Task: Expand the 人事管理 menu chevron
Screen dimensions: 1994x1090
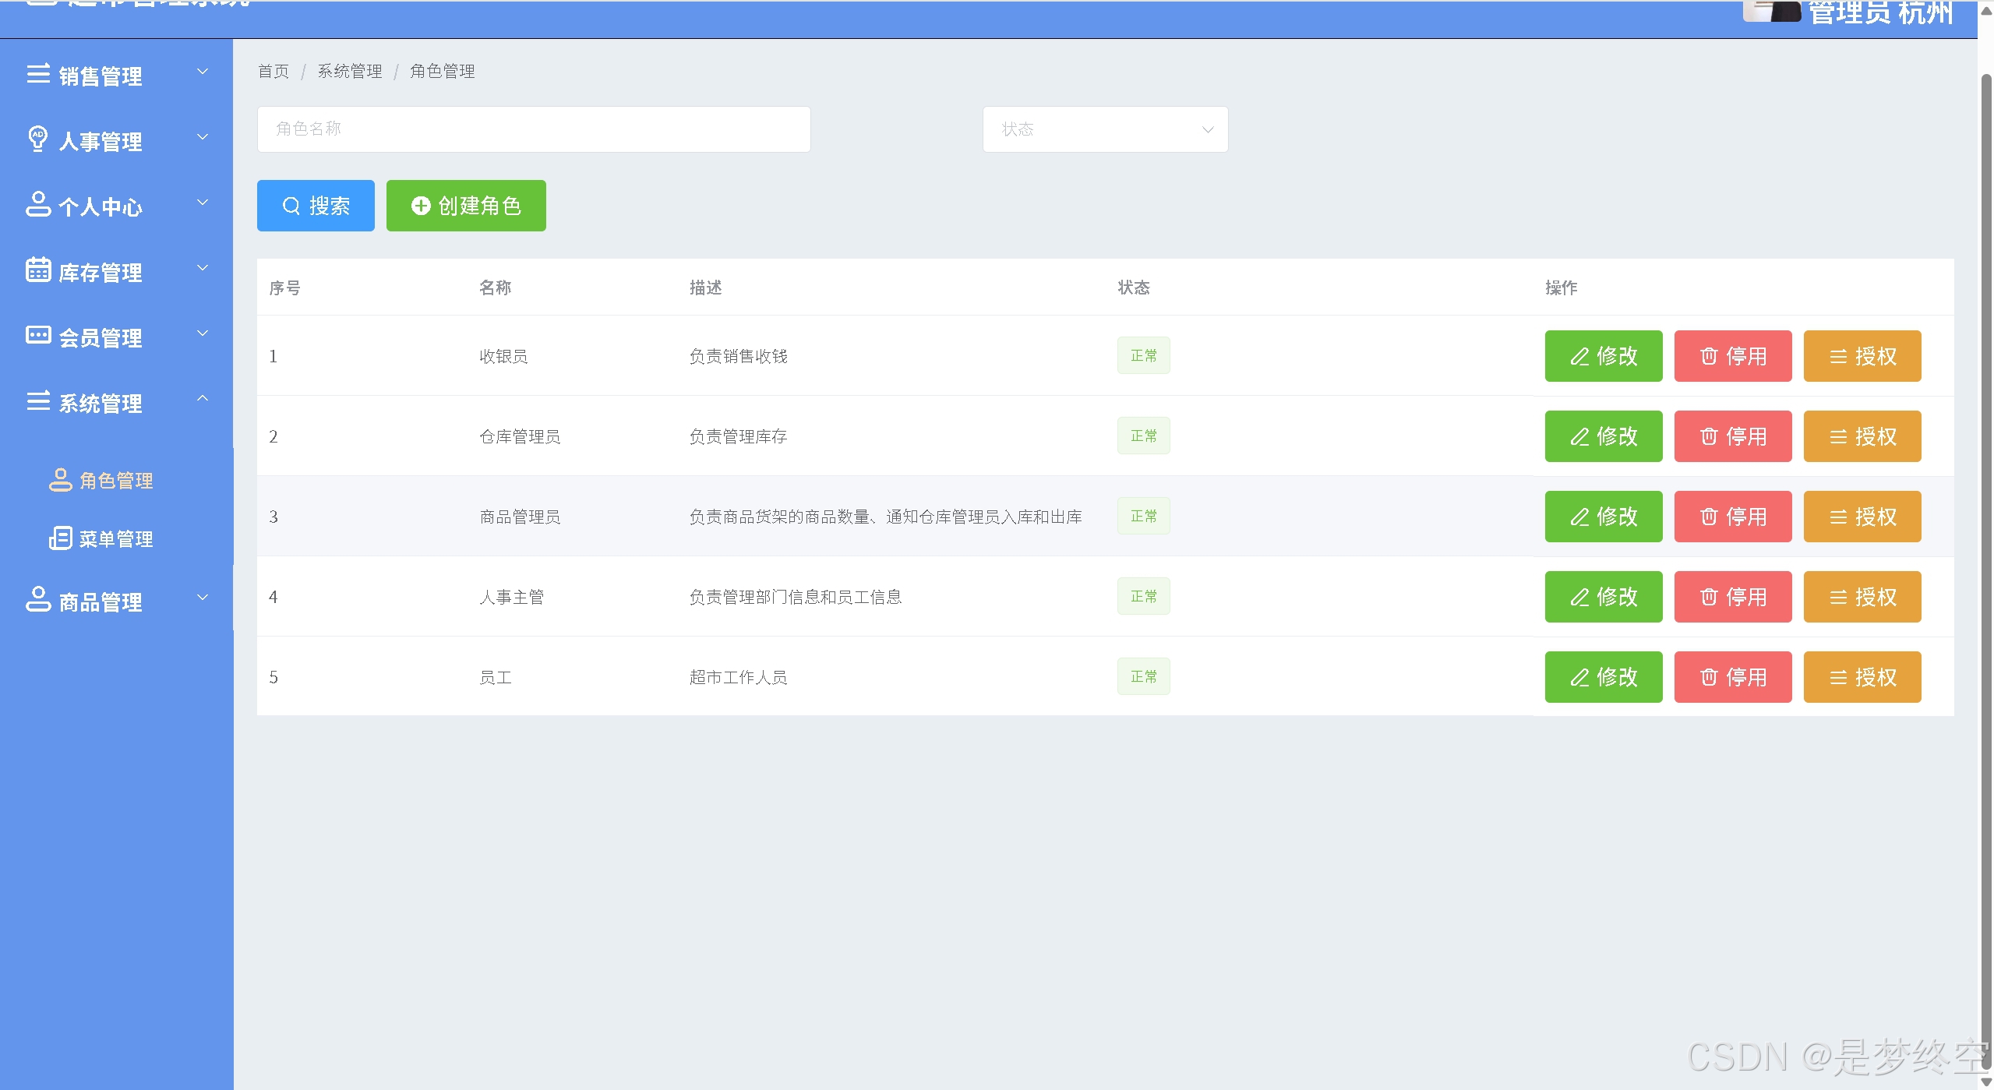Action: (203, 137)
